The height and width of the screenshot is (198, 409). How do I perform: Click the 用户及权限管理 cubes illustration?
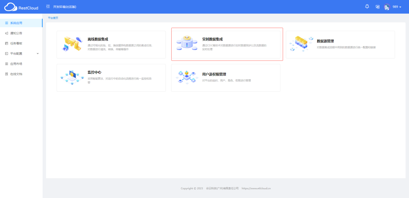(187, 77)
